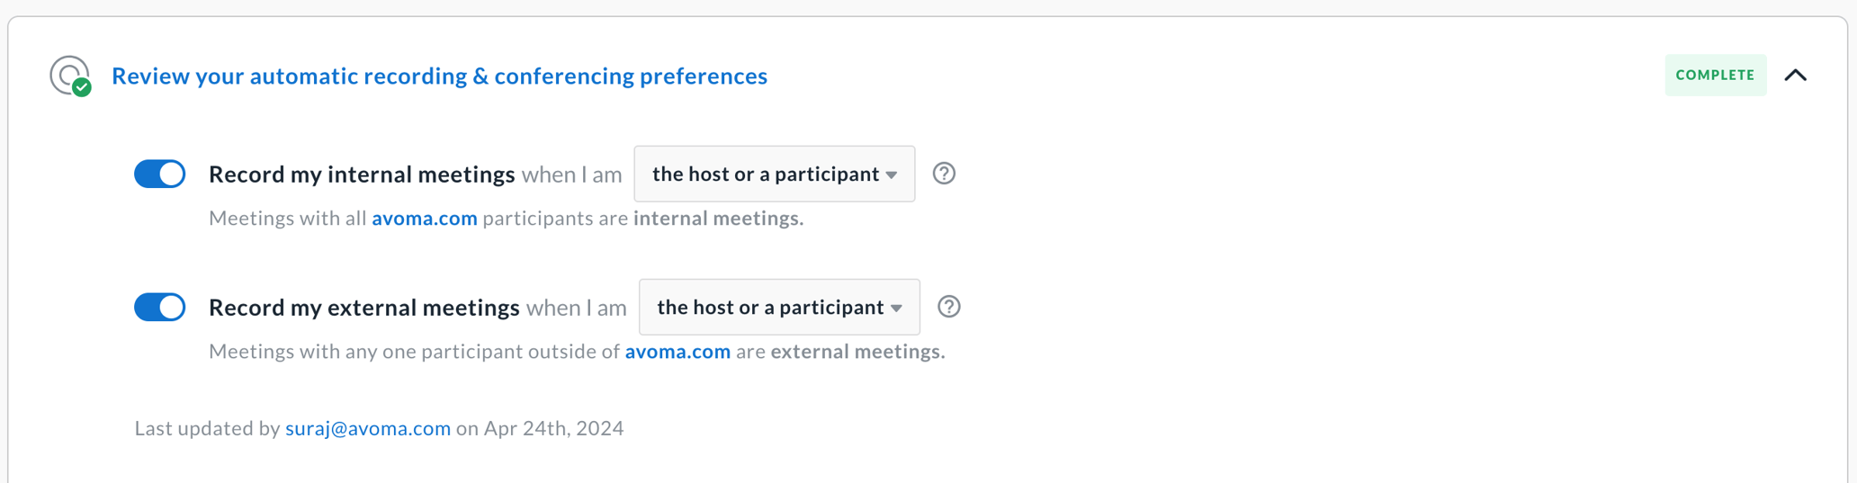Collapse the recording preferences section chevron
The image size is (1857, 483).
click(x=1795, y=76)
